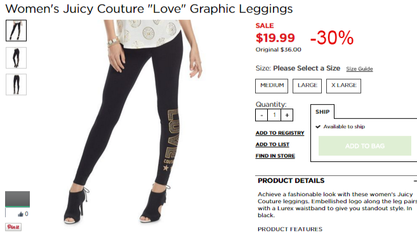The height and width of the screenshot is (233, 417).
Task: Click ADD TO REGISTRY link
Action: pos(280,133)
